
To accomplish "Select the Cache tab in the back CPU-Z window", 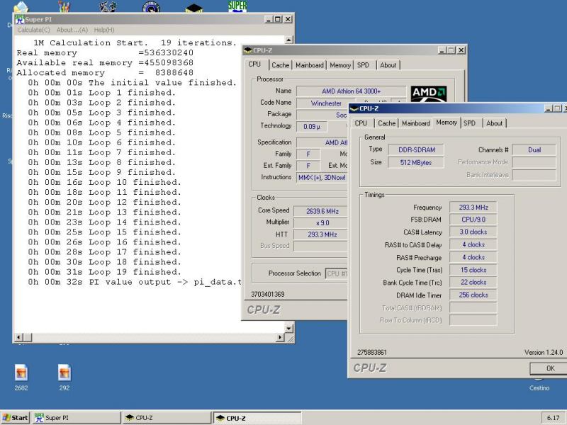I will (x=281, y=65).
